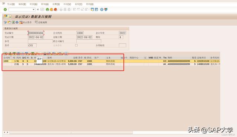Screen dimensions: 237x137
Task: Open the 附加(A) menu
Action: pyautogui.click(x=45, y=4)
